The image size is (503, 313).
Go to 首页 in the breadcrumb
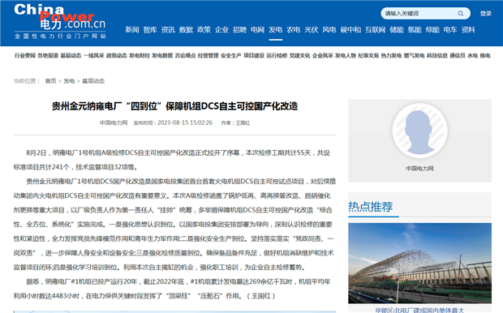[50, 81]
